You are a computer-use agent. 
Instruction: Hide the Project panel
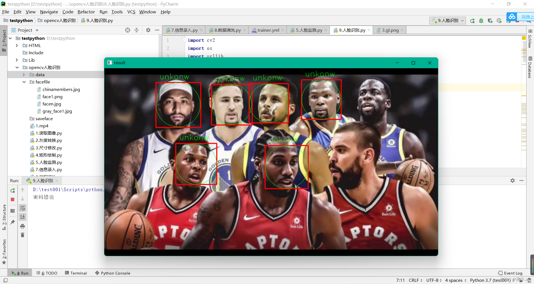pos(157,30)
